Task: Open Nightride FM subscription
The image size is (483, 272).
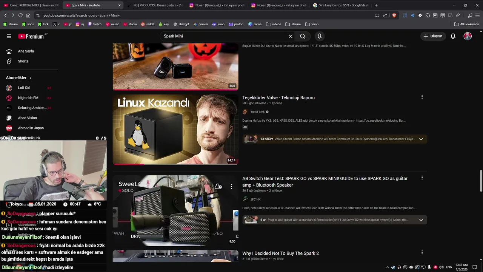Action: (x=28, y=98)
